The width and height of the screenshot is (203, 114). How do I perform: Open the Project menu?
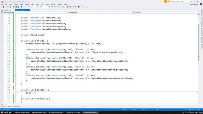[16, 4]
